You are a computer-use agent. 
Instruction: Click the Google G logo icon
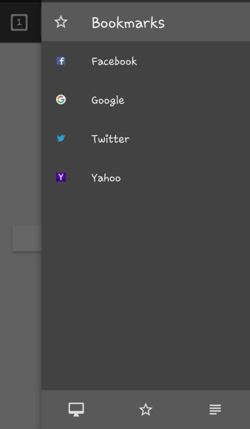click(x=61, y=99)
